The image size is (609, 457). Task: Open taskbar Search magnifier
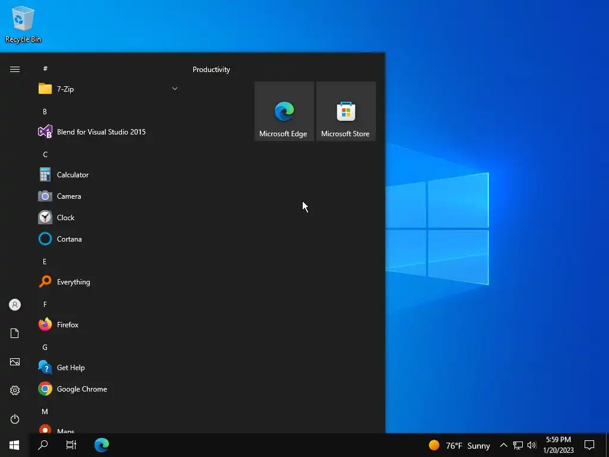43,445
